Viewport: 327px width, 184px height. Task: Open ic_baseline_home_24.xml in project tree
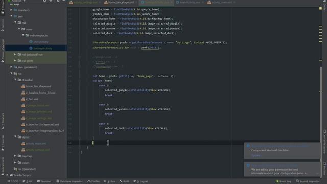[39, 93]
